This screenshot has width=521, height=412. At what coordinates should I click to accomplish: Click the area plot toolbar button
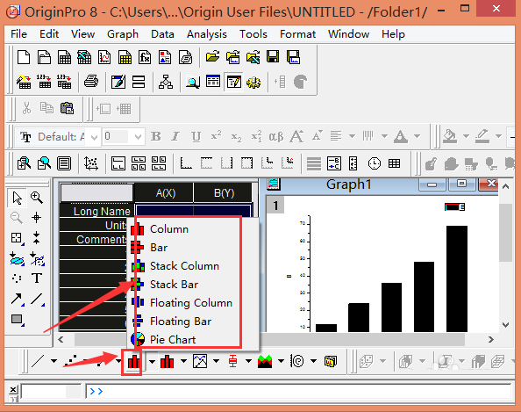click(x=265, y=361)
